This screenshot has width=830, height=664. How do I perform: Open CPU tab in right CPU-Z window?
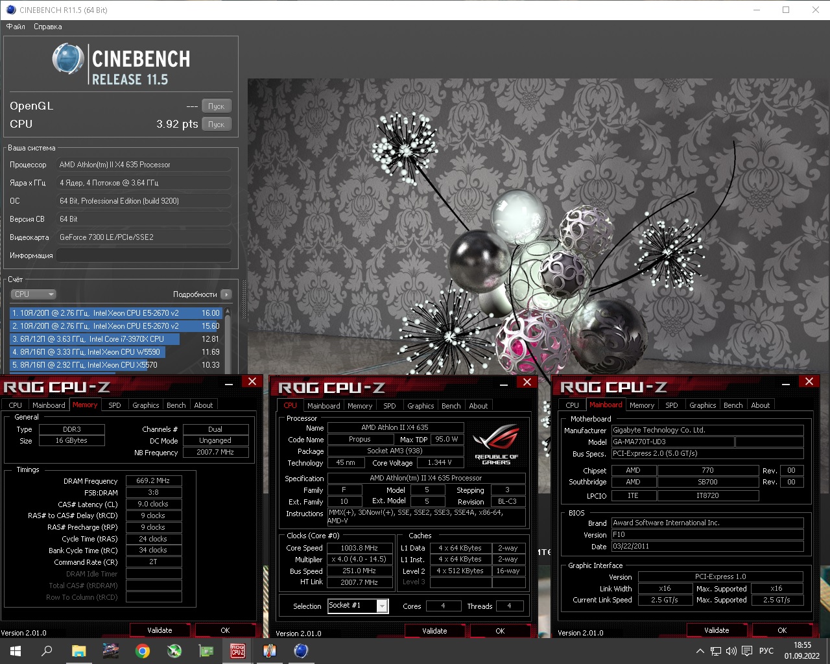pyautogui.click(x=573, y=405)
